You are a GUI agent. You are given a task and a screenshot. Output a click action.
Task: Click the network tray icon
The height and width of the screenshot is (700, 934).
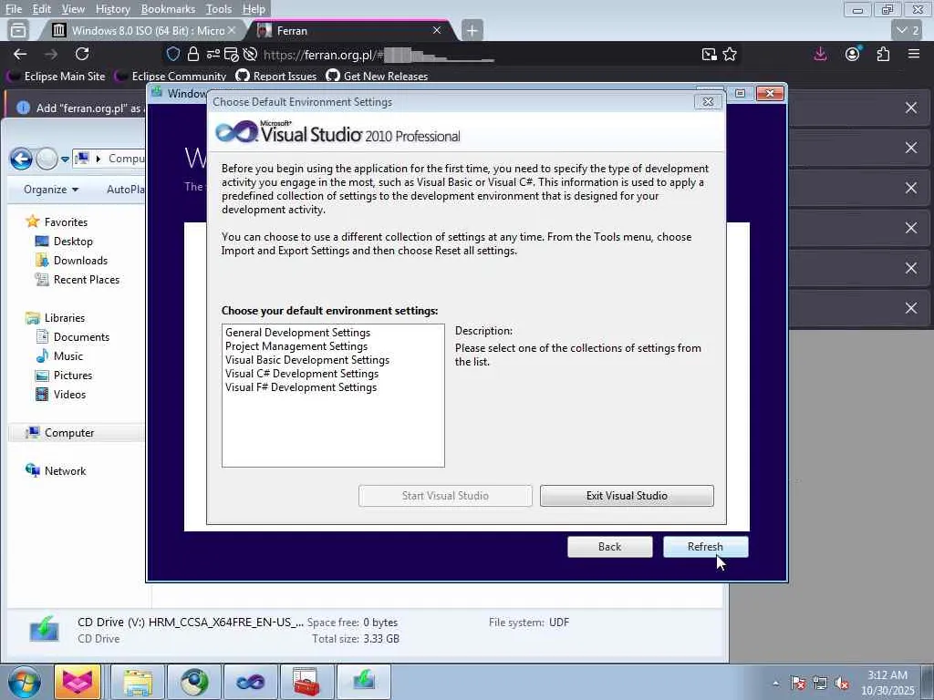[820, 684]
